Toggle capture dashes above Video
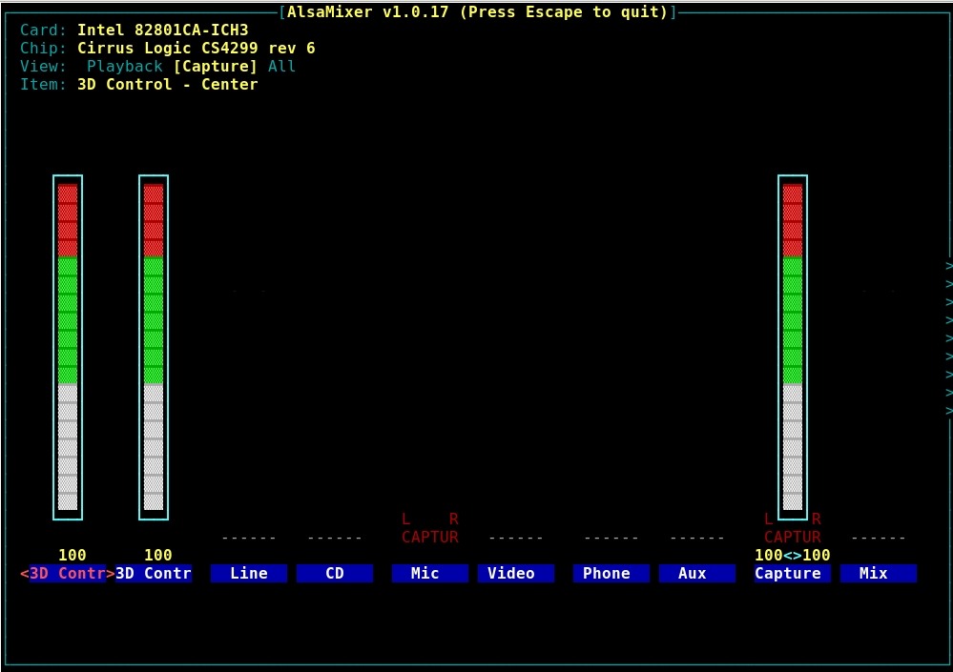Viewport: 953px width, 672px height. (x=515, y=538)
